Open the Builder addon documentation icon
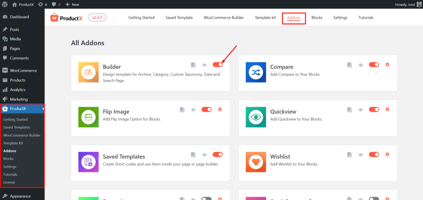Viewport: 423px width, 200px height. pos(193,65)
